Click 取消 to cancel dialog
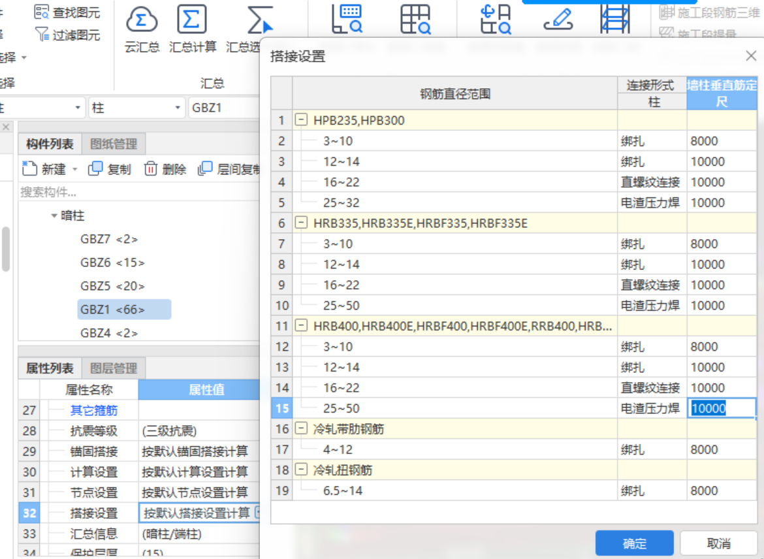764x559 pixels. [718, 543]
